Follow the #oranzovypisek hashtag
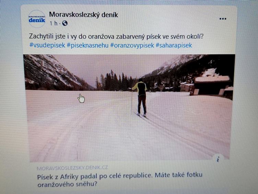This screenshot has height=194, width=258. click(132, 45)
